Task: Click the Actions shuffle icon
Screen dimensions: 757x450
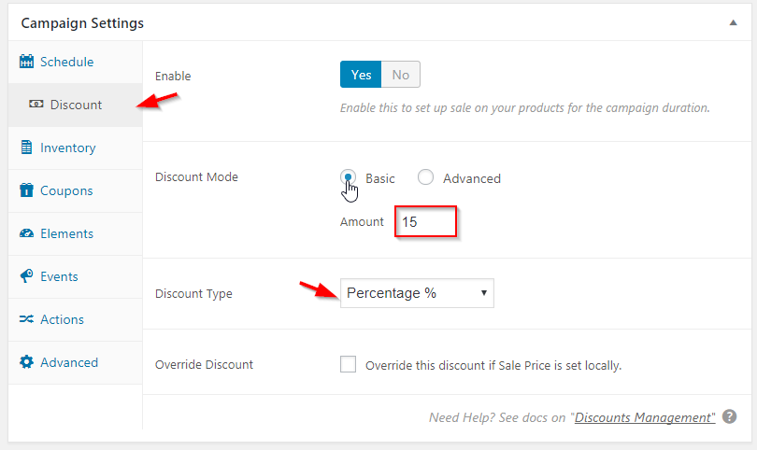Action: click(26, 318)
